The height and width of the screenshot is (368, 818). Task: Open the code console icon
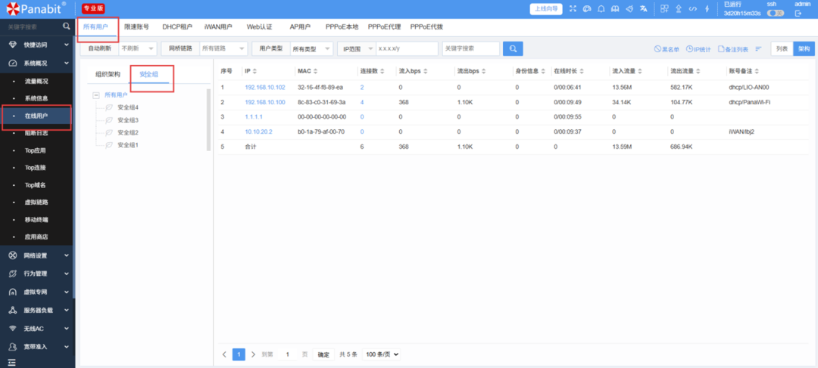pos(693,9)
